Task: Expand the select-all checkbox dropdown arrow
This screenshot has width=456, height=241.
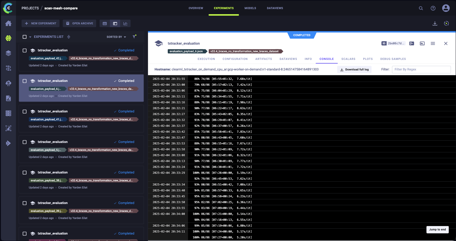Action: tap(30, 37)
